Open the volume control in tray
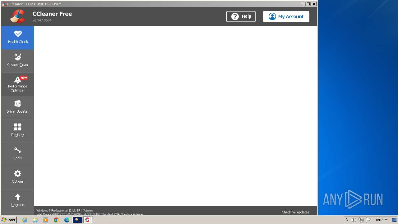 coord(354,220)
